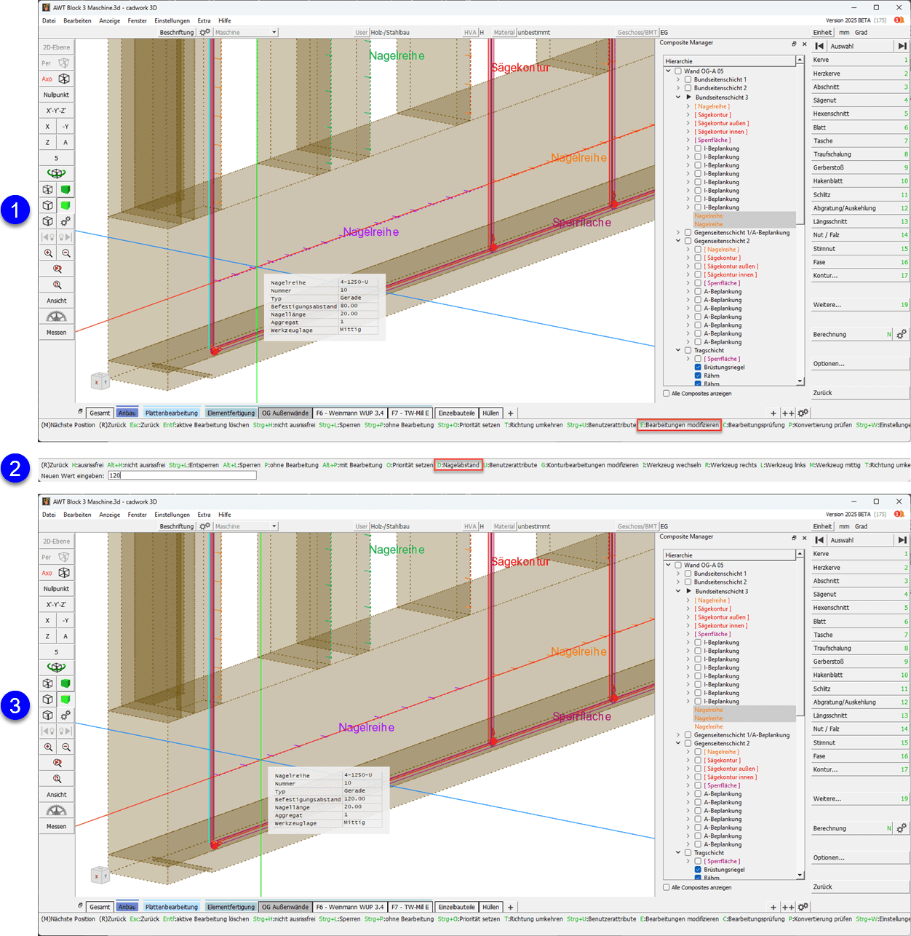
Task: Click gearwheel icon above Messen in lower window
Action: pos(56,811)
